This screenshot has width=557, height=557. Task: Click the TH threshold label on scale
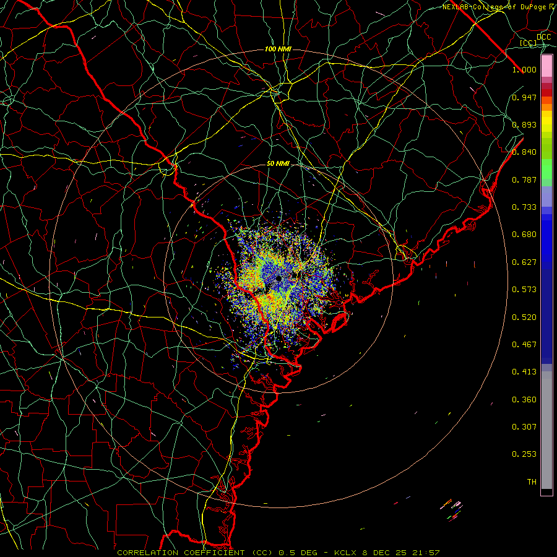(532, 482)
